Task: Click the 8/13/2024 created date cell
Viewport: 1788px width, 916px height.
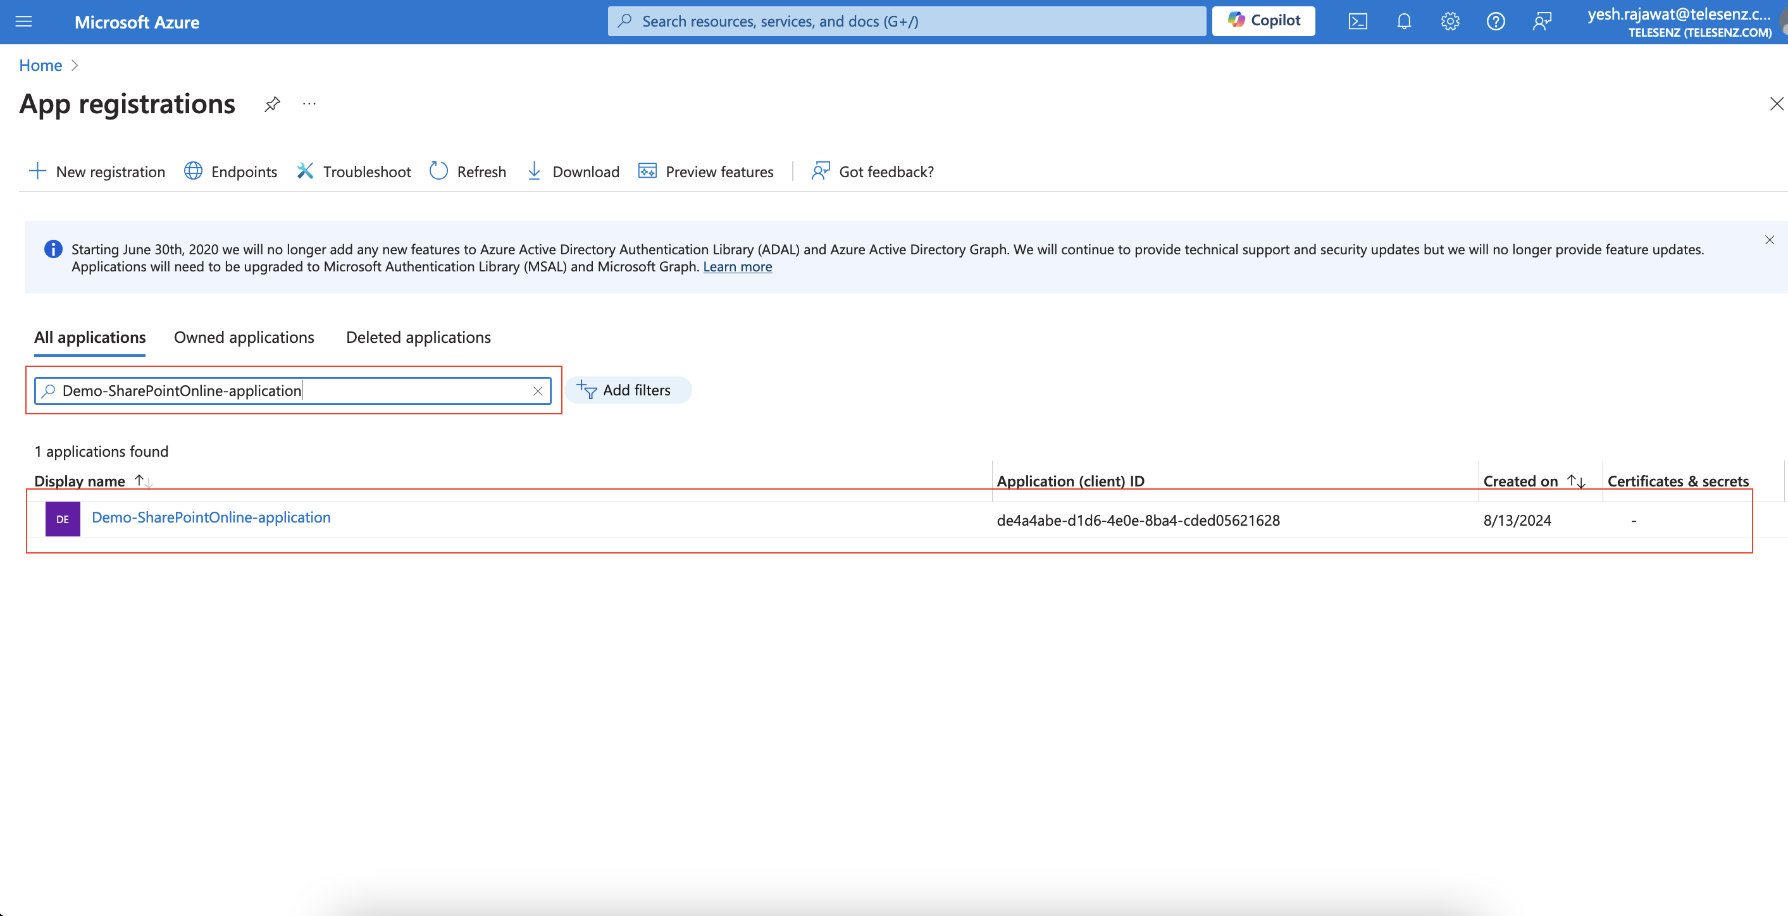Action: pos(1517,521)
